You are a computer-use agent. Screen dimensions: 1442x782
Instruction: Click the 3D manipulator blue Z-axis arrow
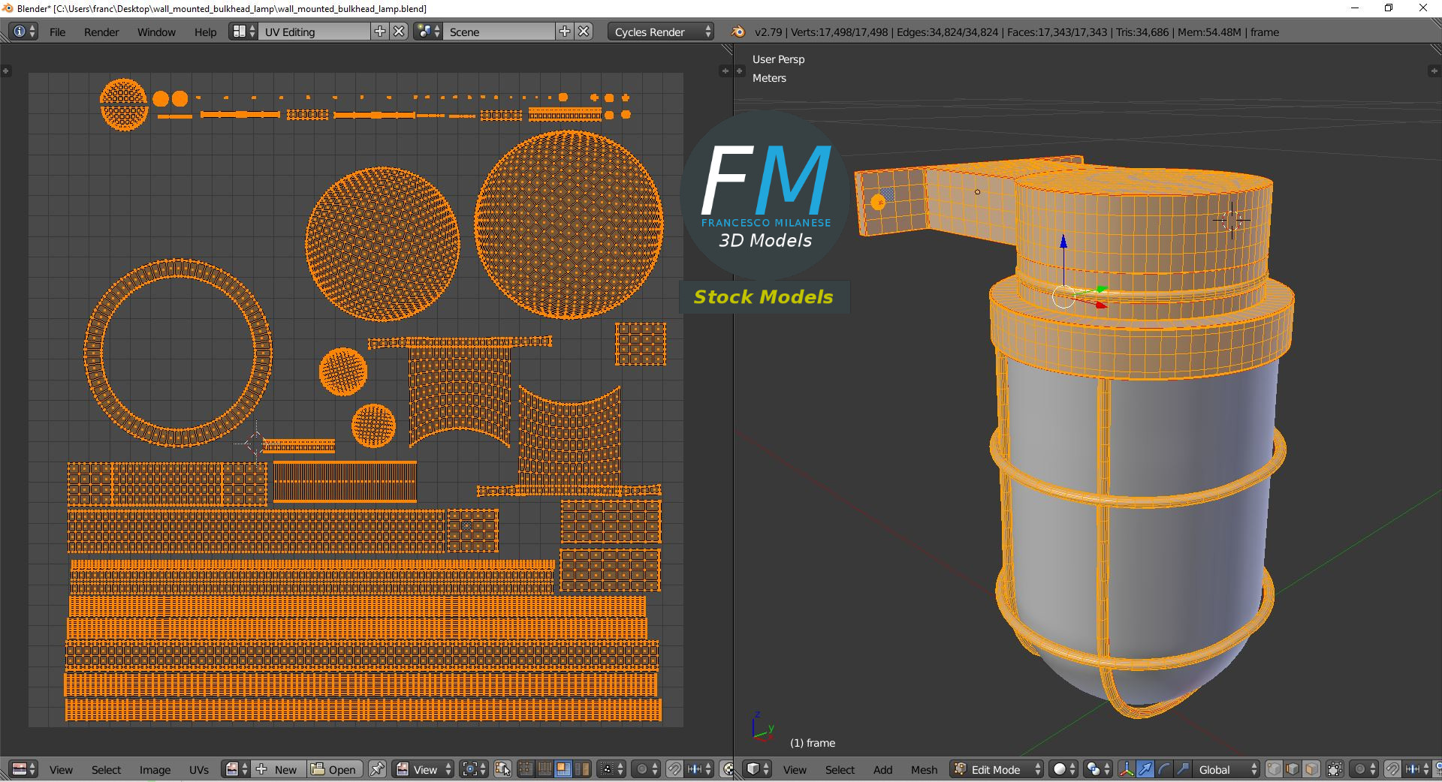click(x=1063, y=243)
